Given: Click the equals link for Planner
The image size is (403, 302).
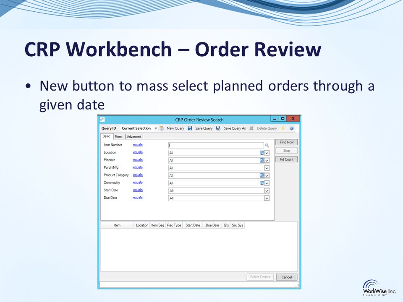Looking at the screenshot, I should click(138, 160).
